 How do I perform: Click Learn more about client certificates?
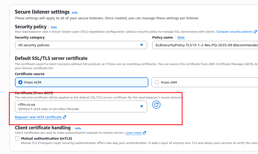click(133, 133)
